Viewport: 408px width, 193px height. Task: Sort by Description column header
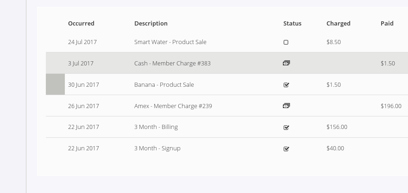tap(151, 24)
